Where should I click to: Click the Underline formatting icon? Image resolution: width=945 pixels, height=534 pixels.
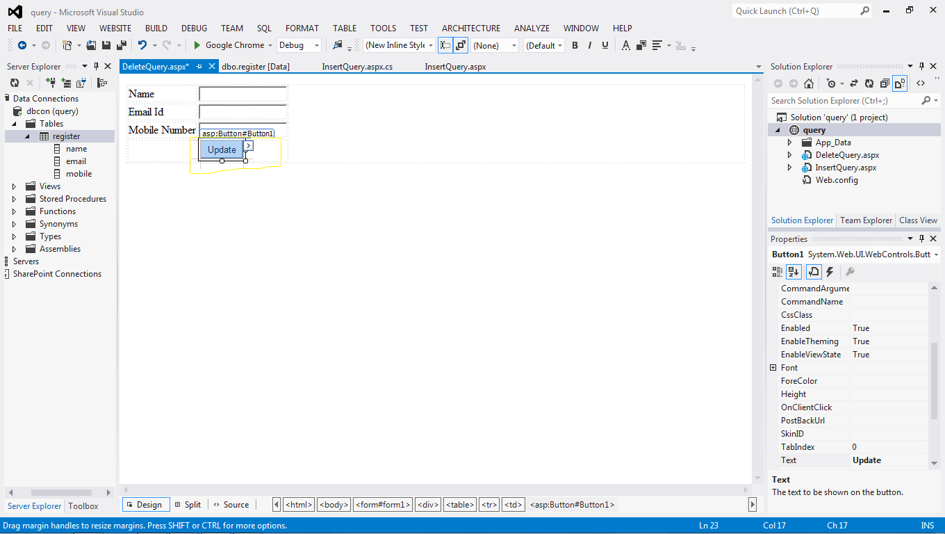[x=605, y=45]
